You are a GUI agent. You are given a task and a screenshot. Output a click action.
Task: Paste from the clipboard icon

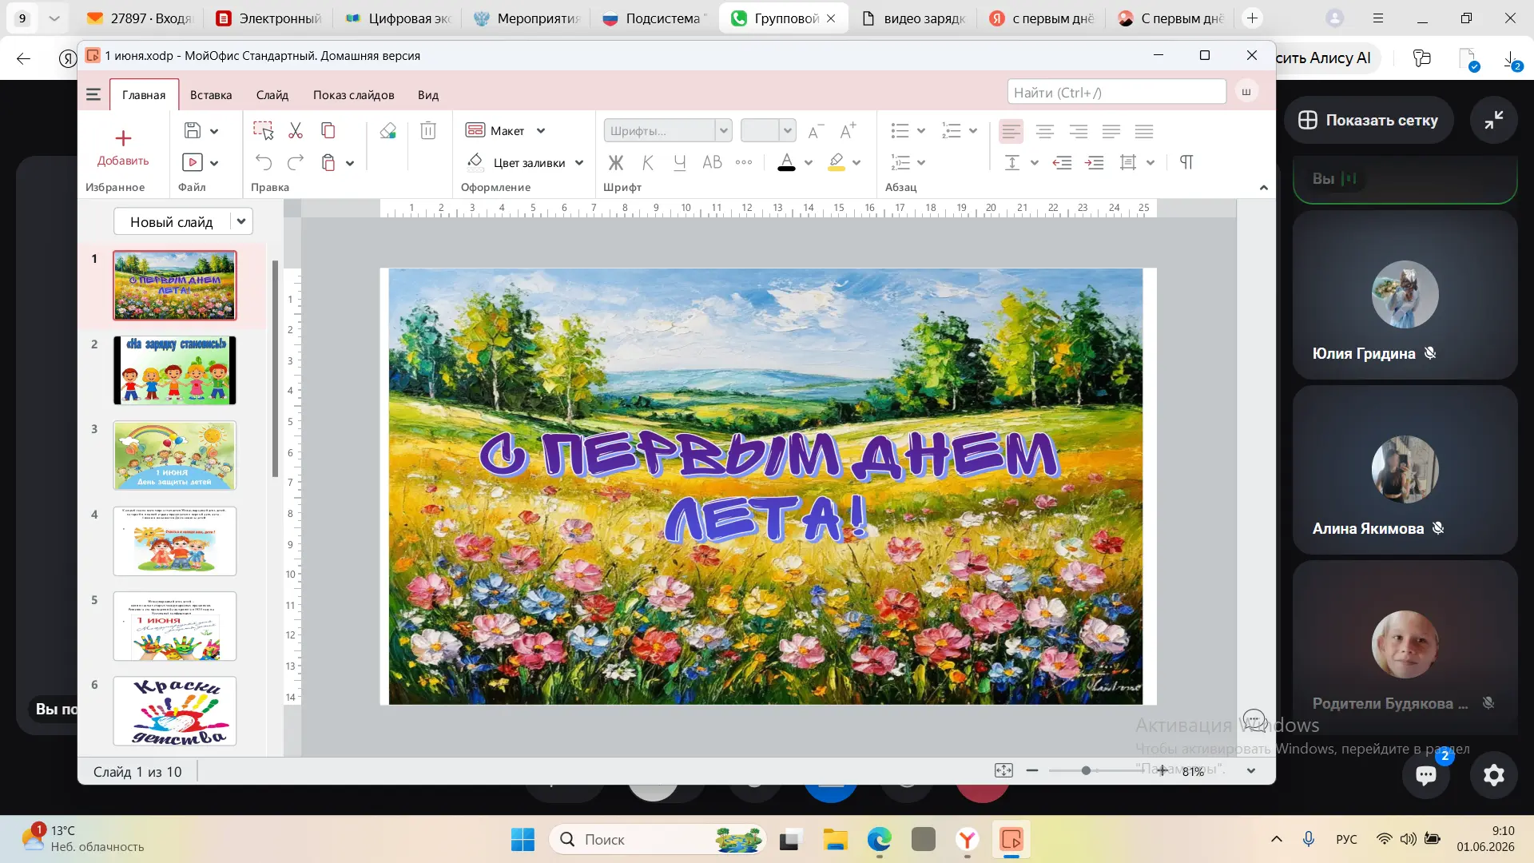click(x=328, y=163)
